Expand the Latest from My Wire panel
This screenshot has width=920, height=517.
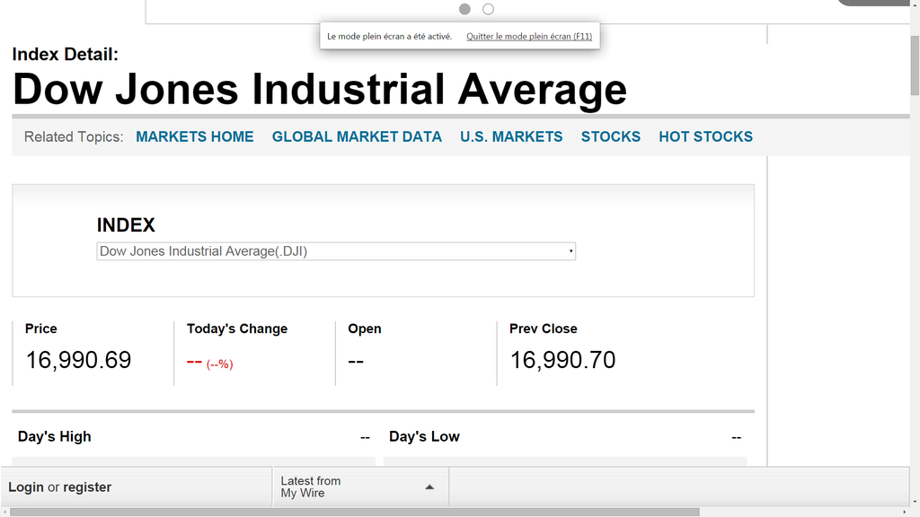(361, 487)
